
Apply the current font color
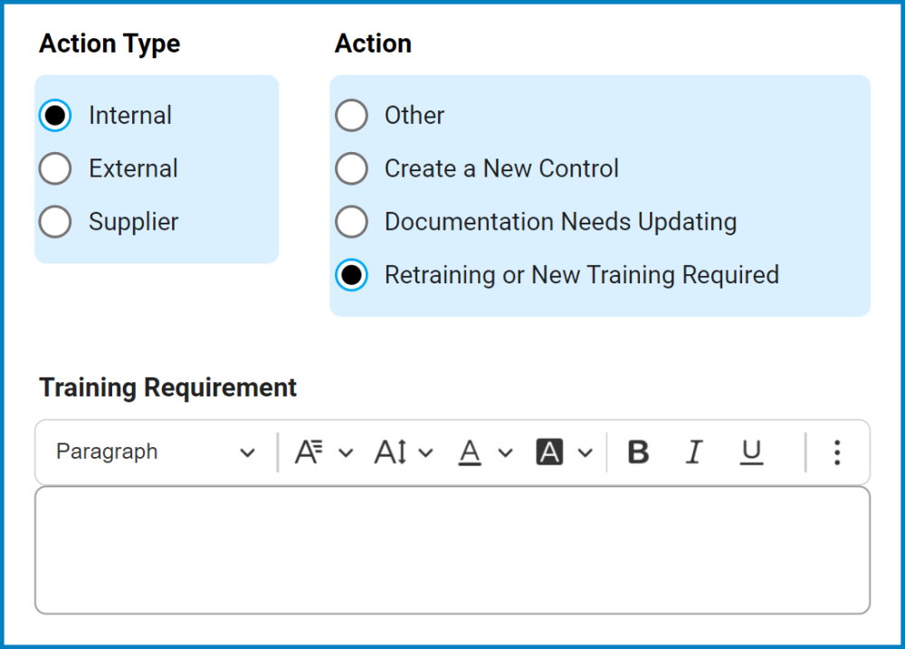(x=469, y=452)
